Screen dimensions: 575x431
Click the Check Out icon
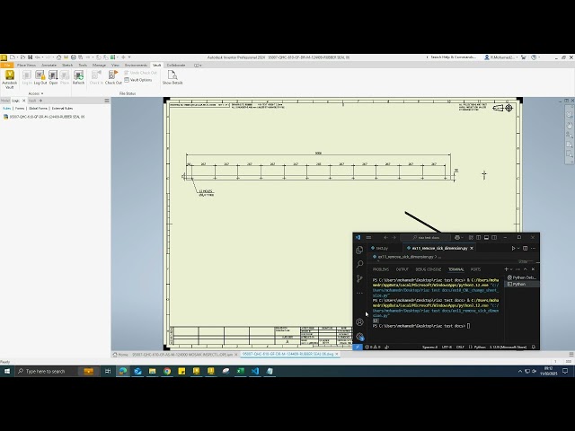113,78
